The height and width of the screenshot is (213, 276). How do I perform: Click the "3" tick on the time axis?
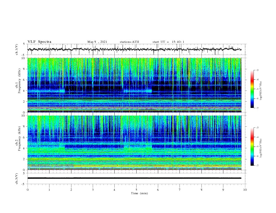(93, 190)
